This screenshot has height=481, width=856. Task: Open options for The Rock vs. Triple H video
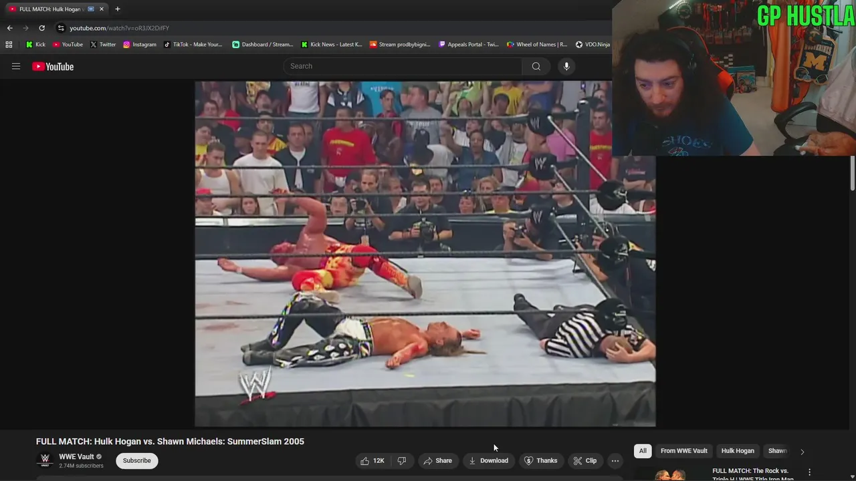pyautogui.click(x=809, y=472)
